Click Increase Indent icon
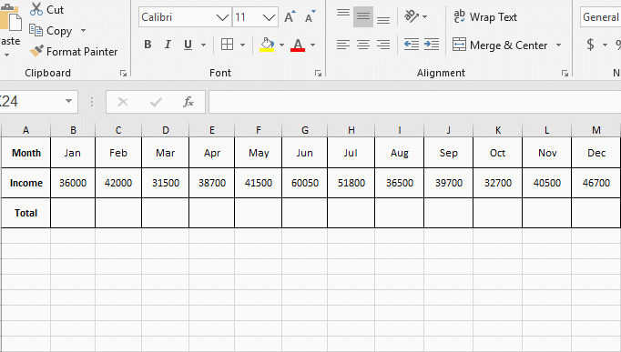 (x=432, y=45)
